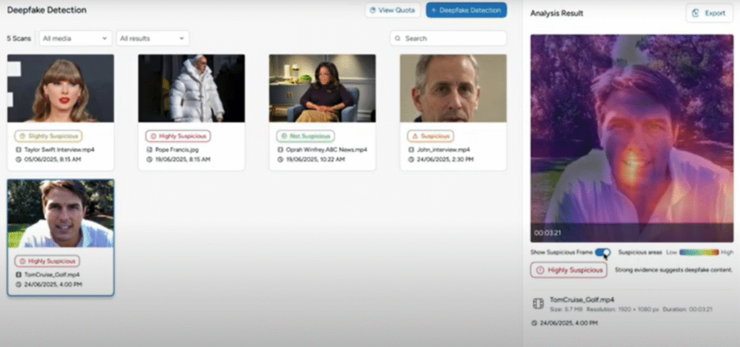Viewport: 740px width, 347px height.
Task: Click the magnifier icon in the search box
Action: 398,38
